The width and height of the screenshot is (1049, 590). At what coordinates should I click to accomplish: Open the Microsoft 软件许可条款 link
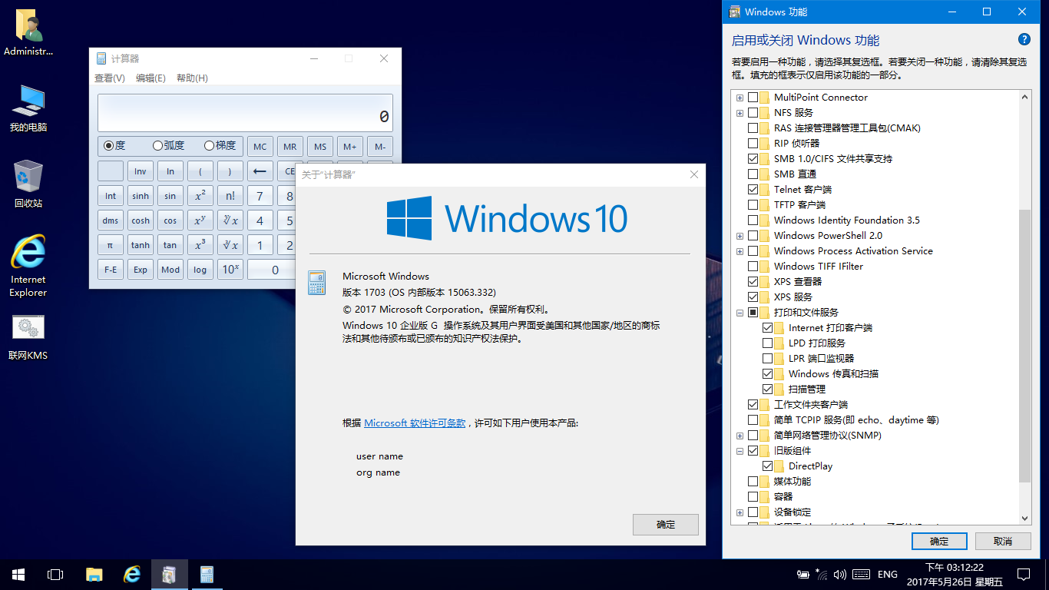(x=415, y=423)
